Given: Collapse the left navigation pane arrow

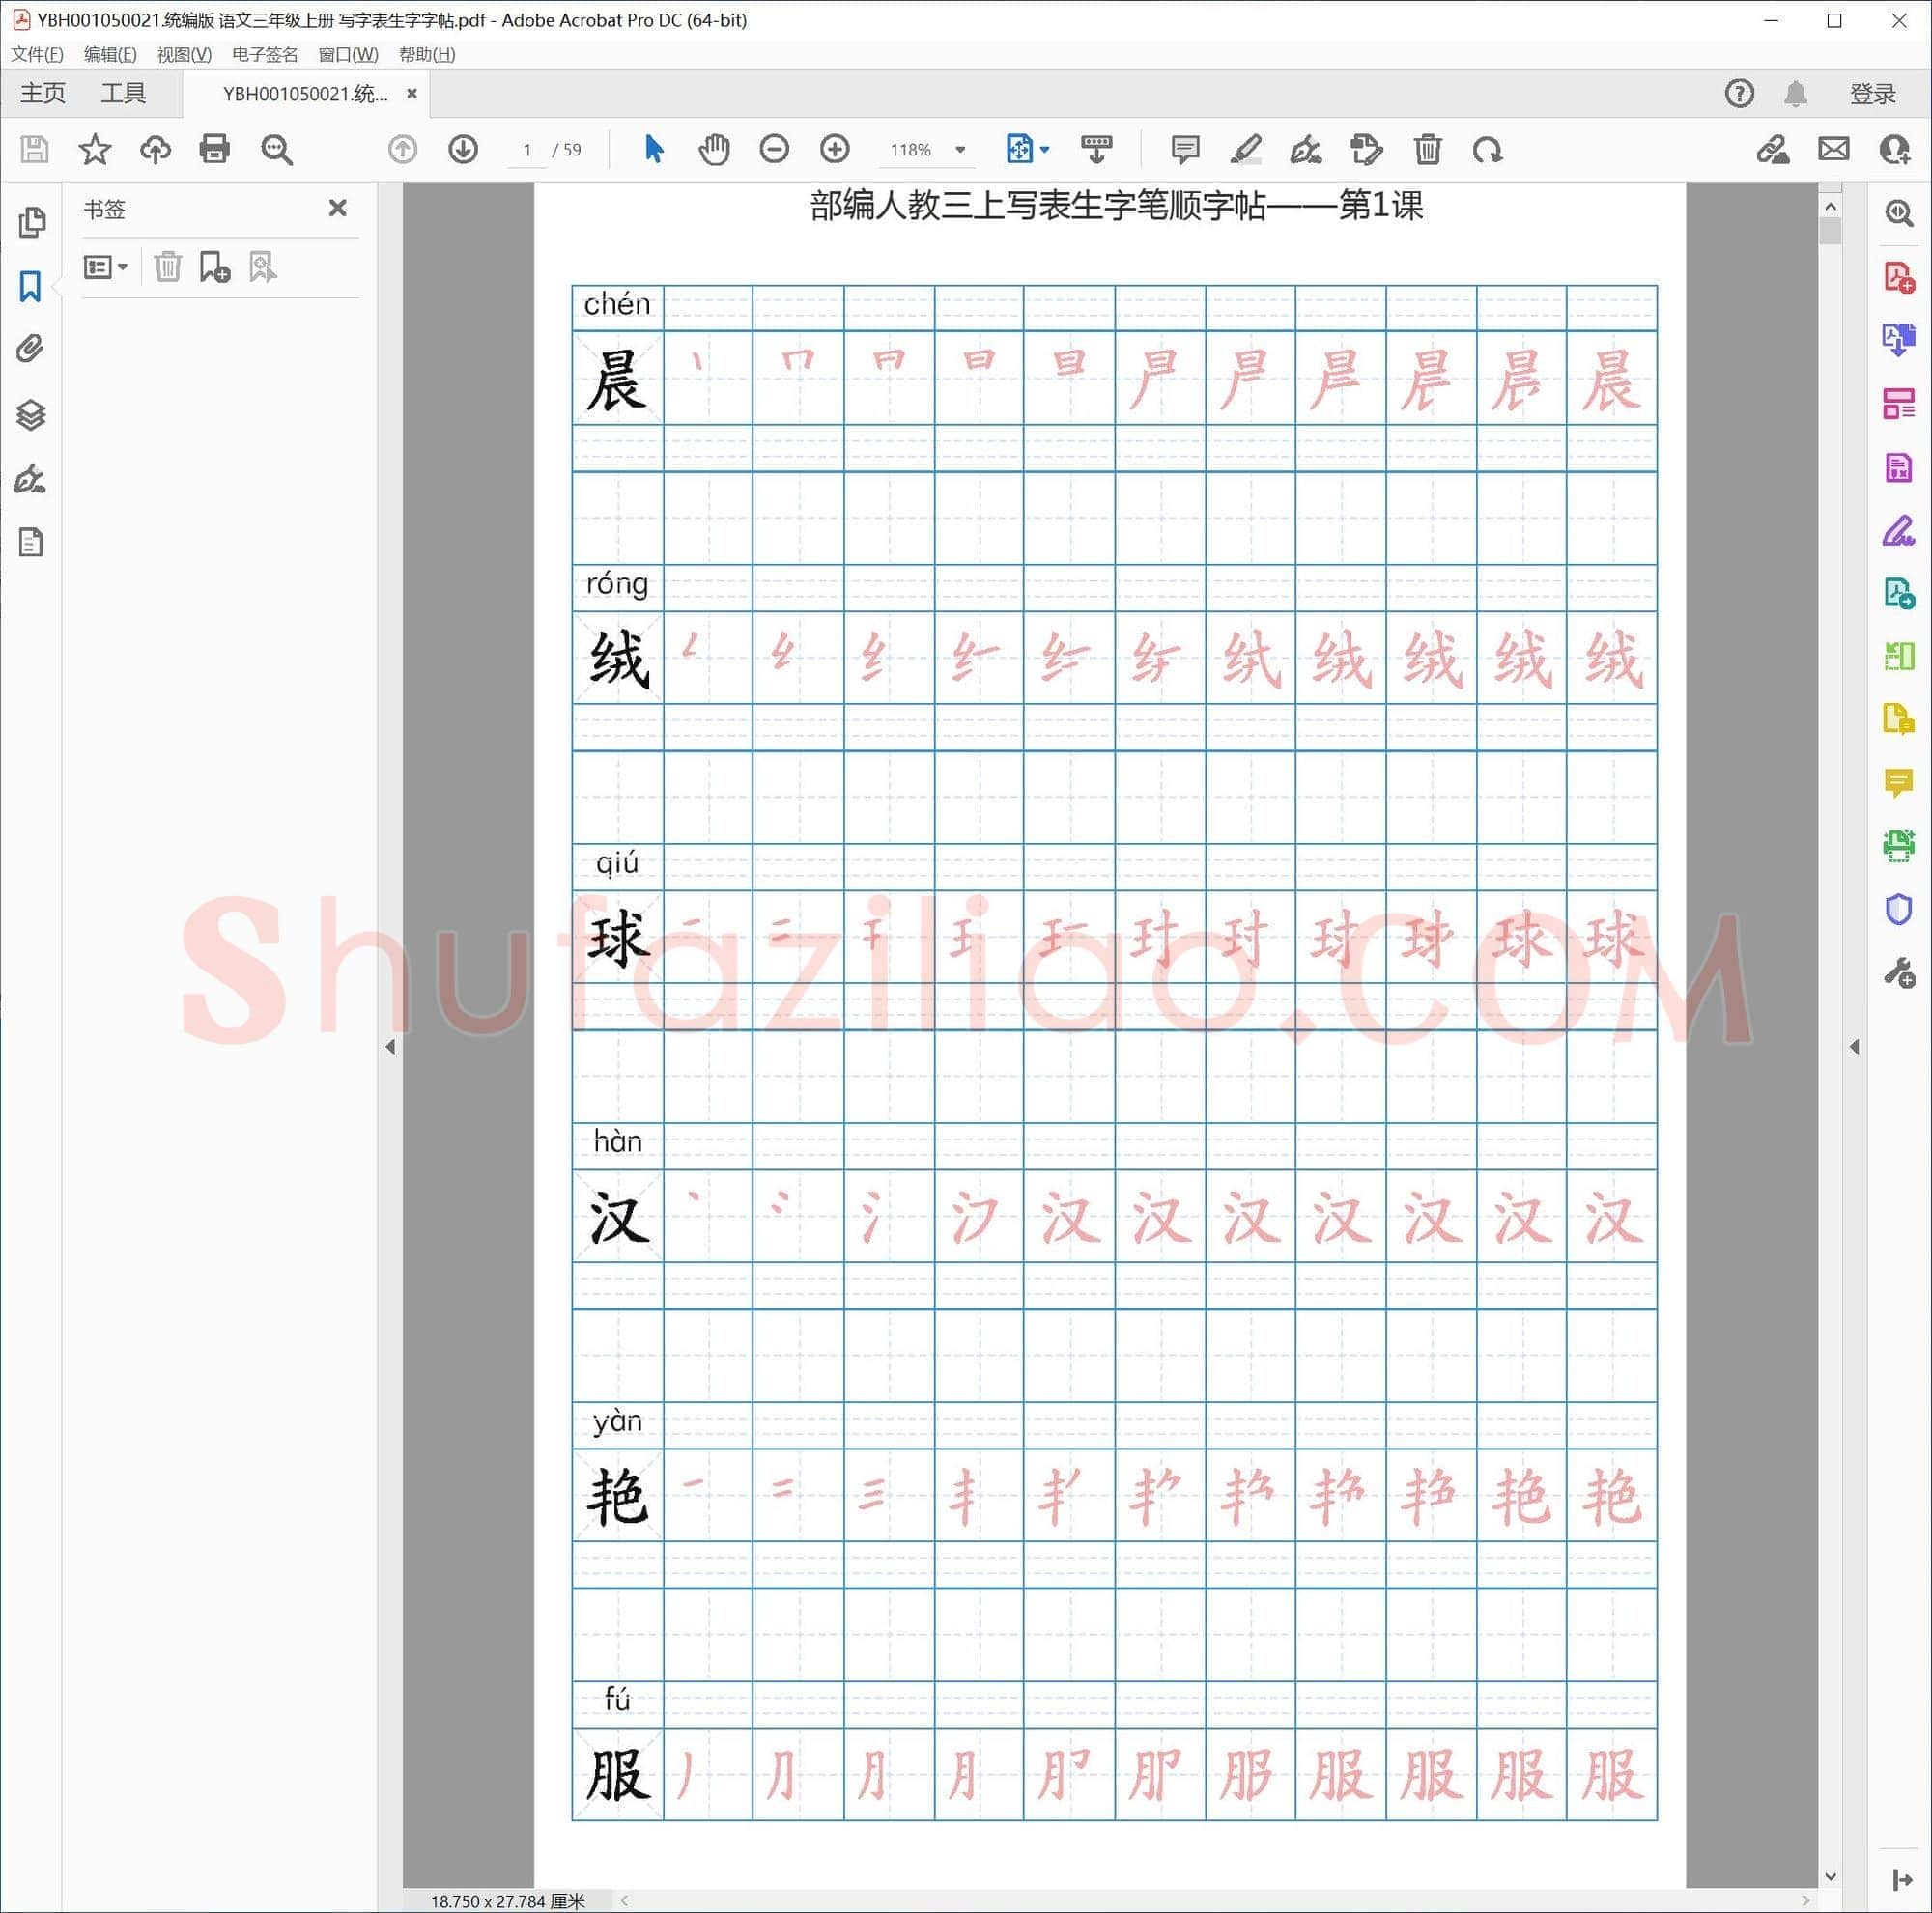Looking at the screenshot, I should click(390, 1047).
